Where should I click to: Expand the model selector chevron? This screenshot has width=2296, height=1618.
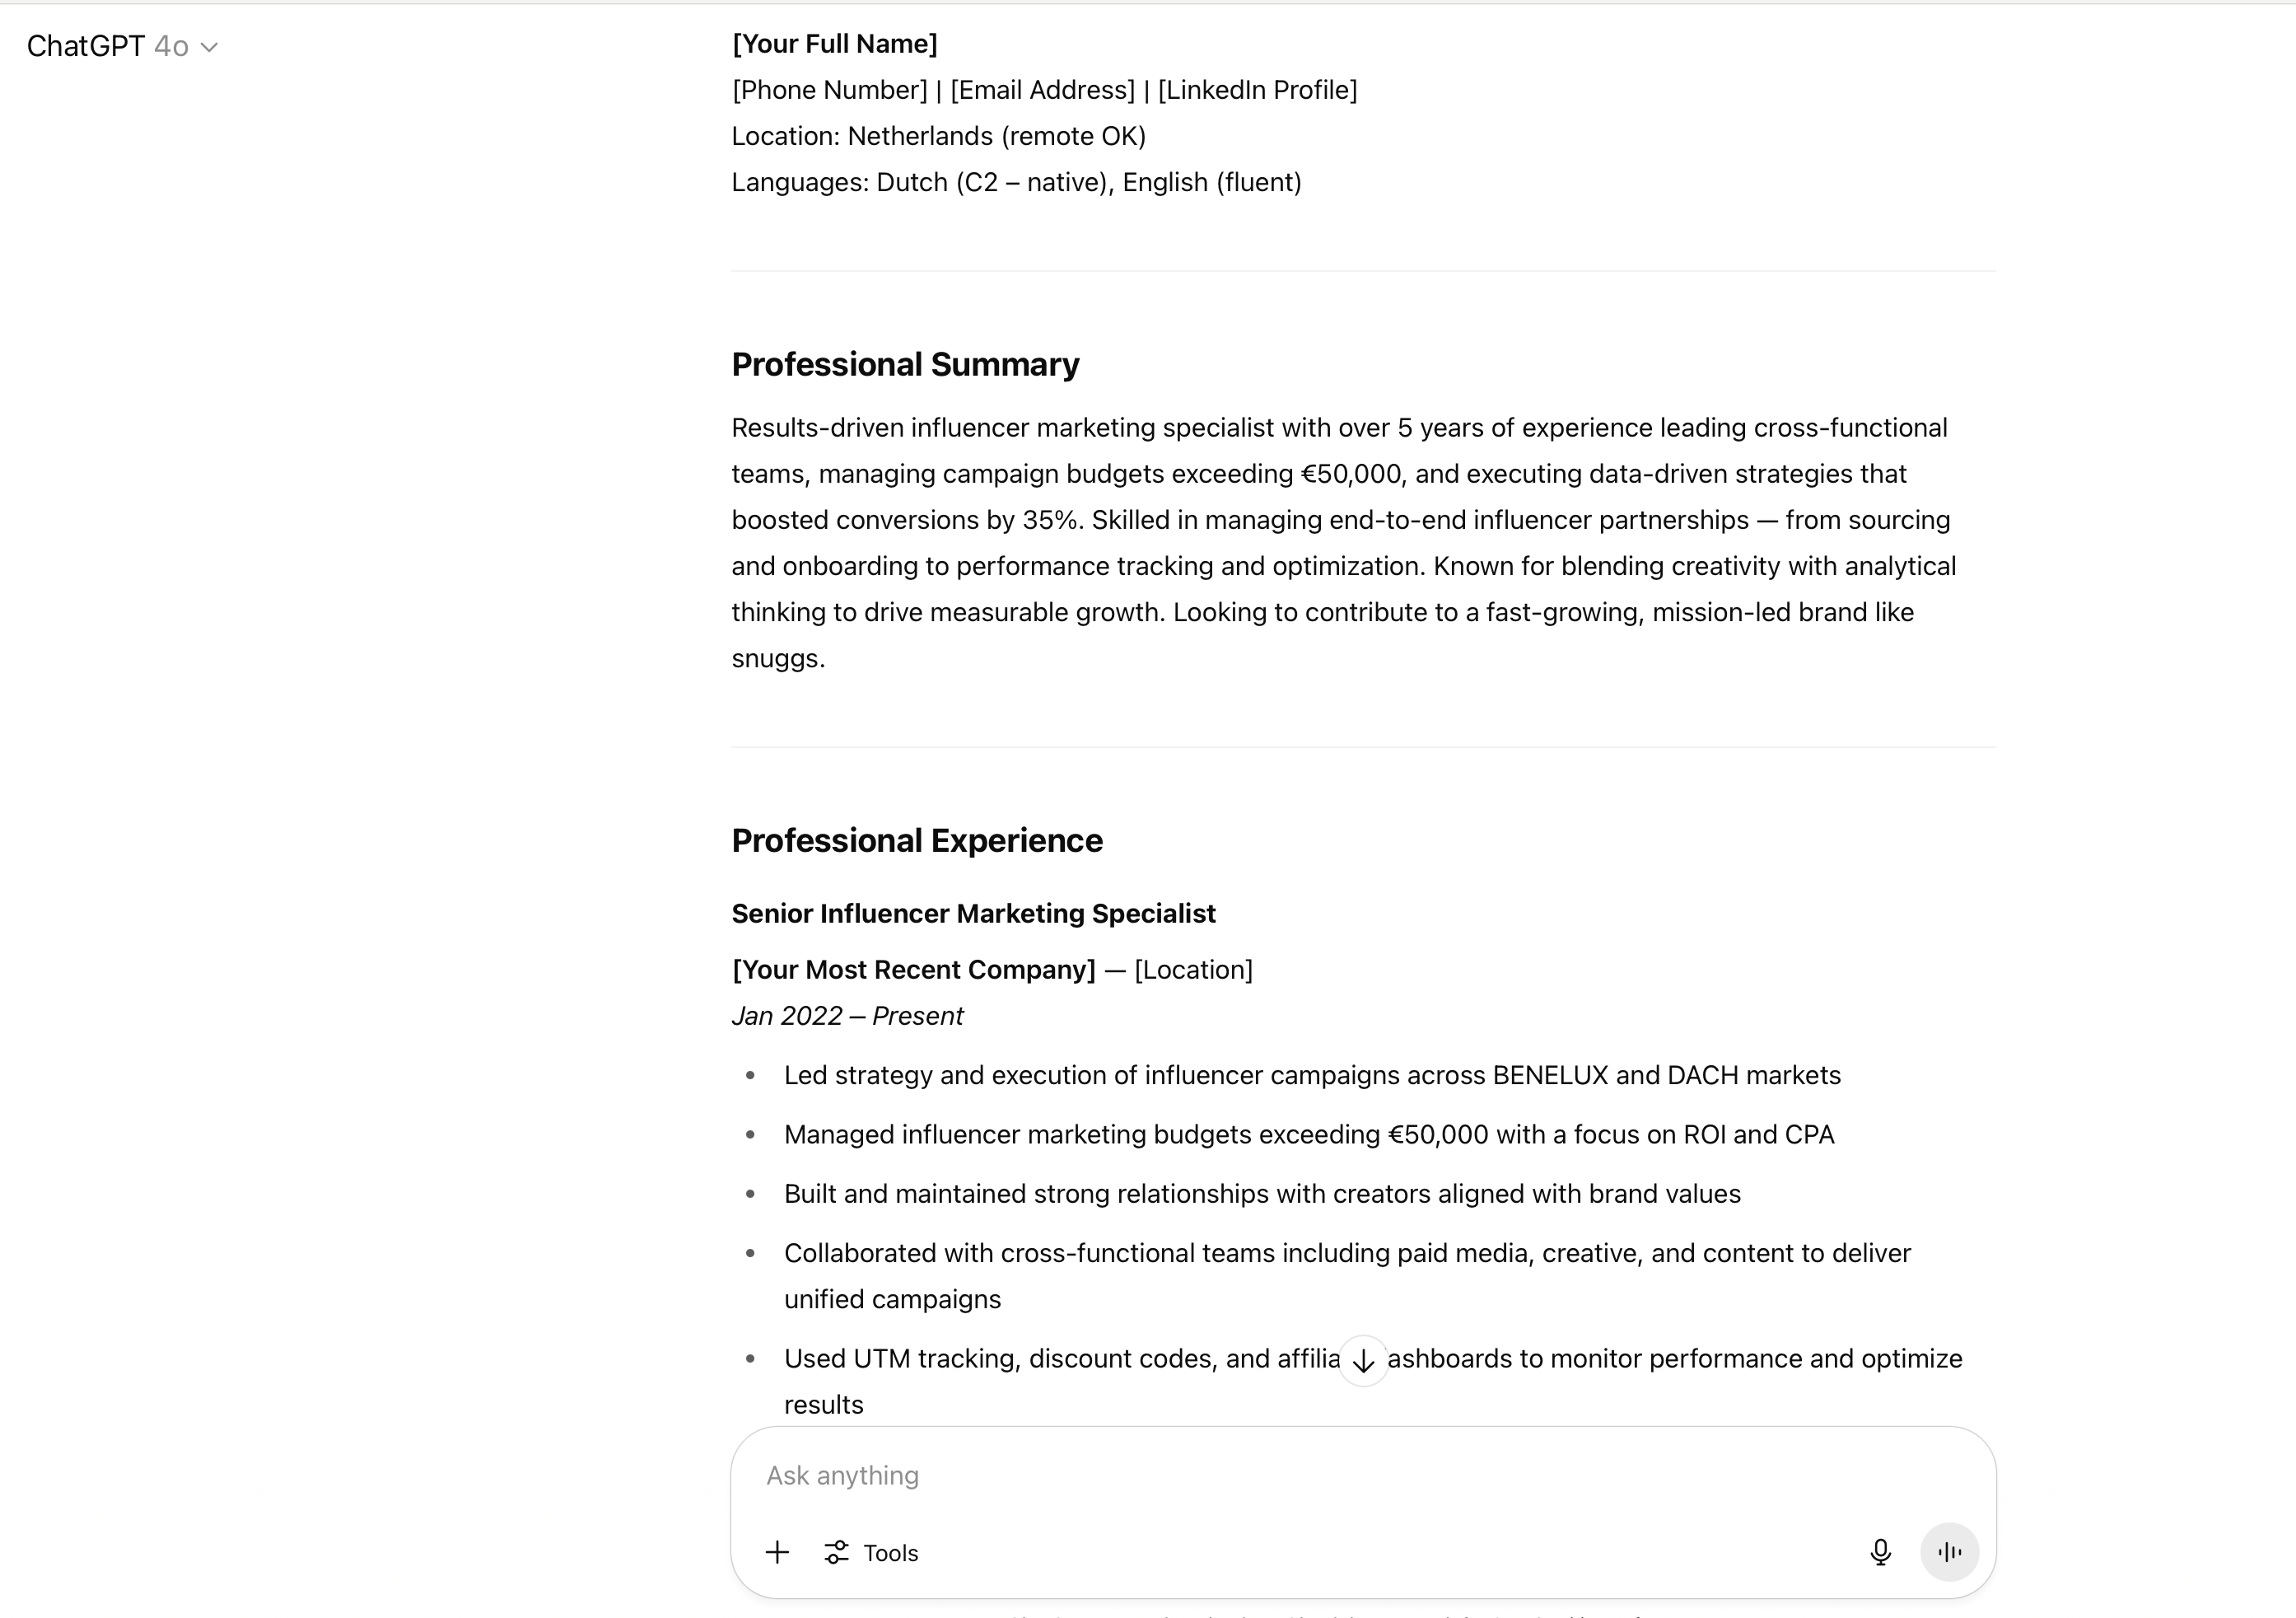[x=209, y=47]
